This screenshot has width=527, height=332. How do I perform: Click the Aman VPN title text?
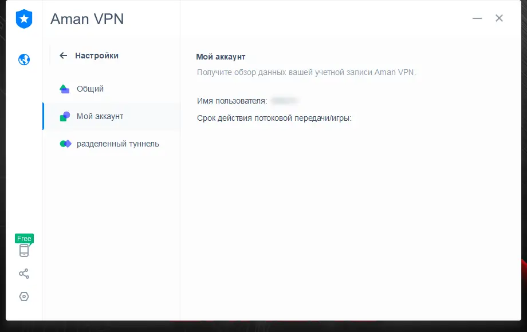(87, 18)
